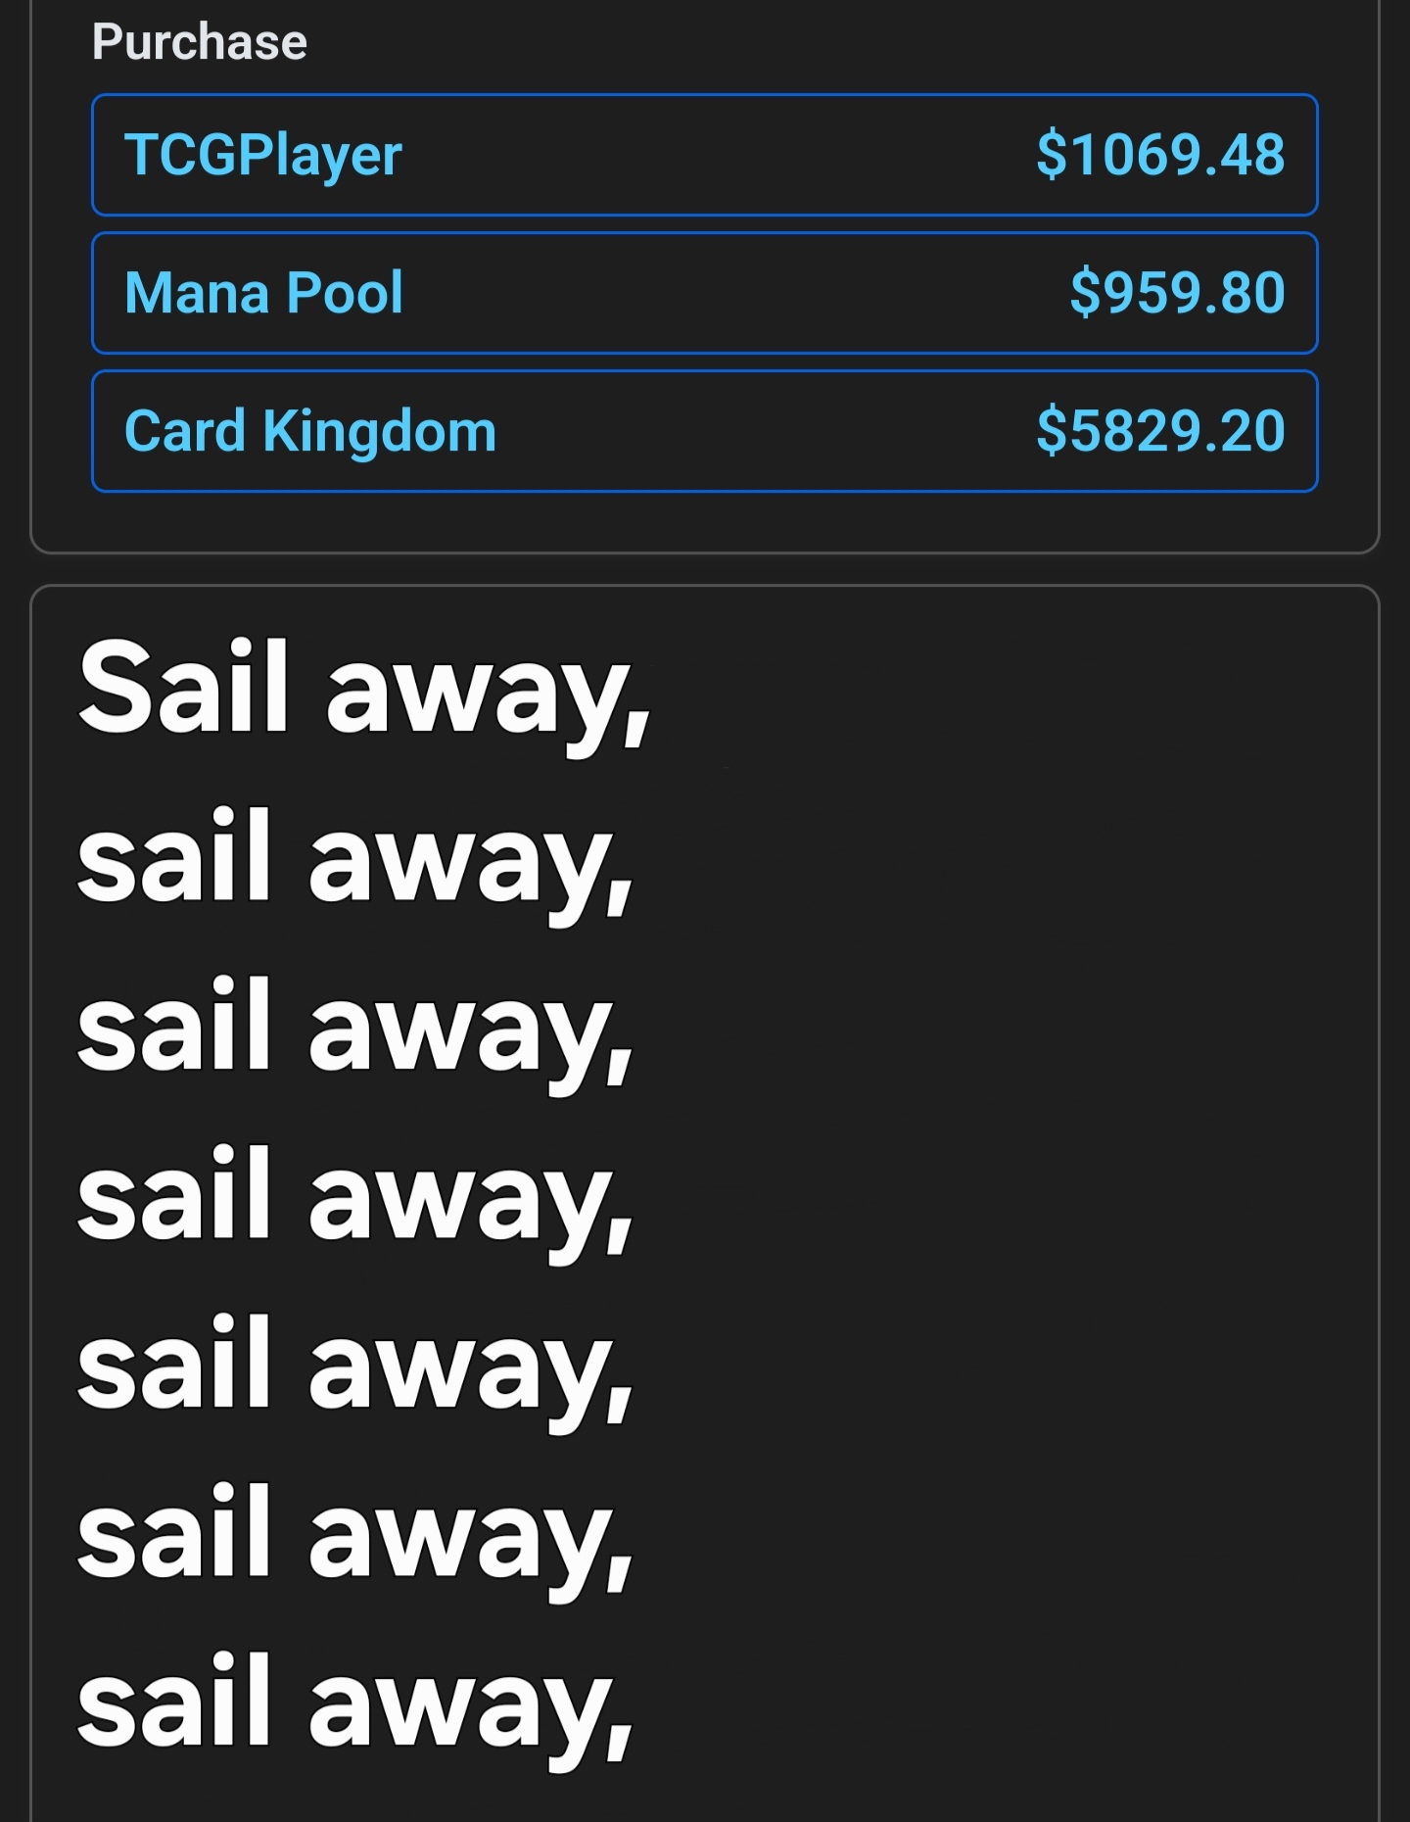
Task: Open the TCGPlayer purchase link
Action: tap(704, 155)
